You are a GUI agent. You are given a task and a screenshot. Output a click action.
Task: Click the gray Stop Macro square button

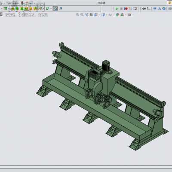[121, 9]
